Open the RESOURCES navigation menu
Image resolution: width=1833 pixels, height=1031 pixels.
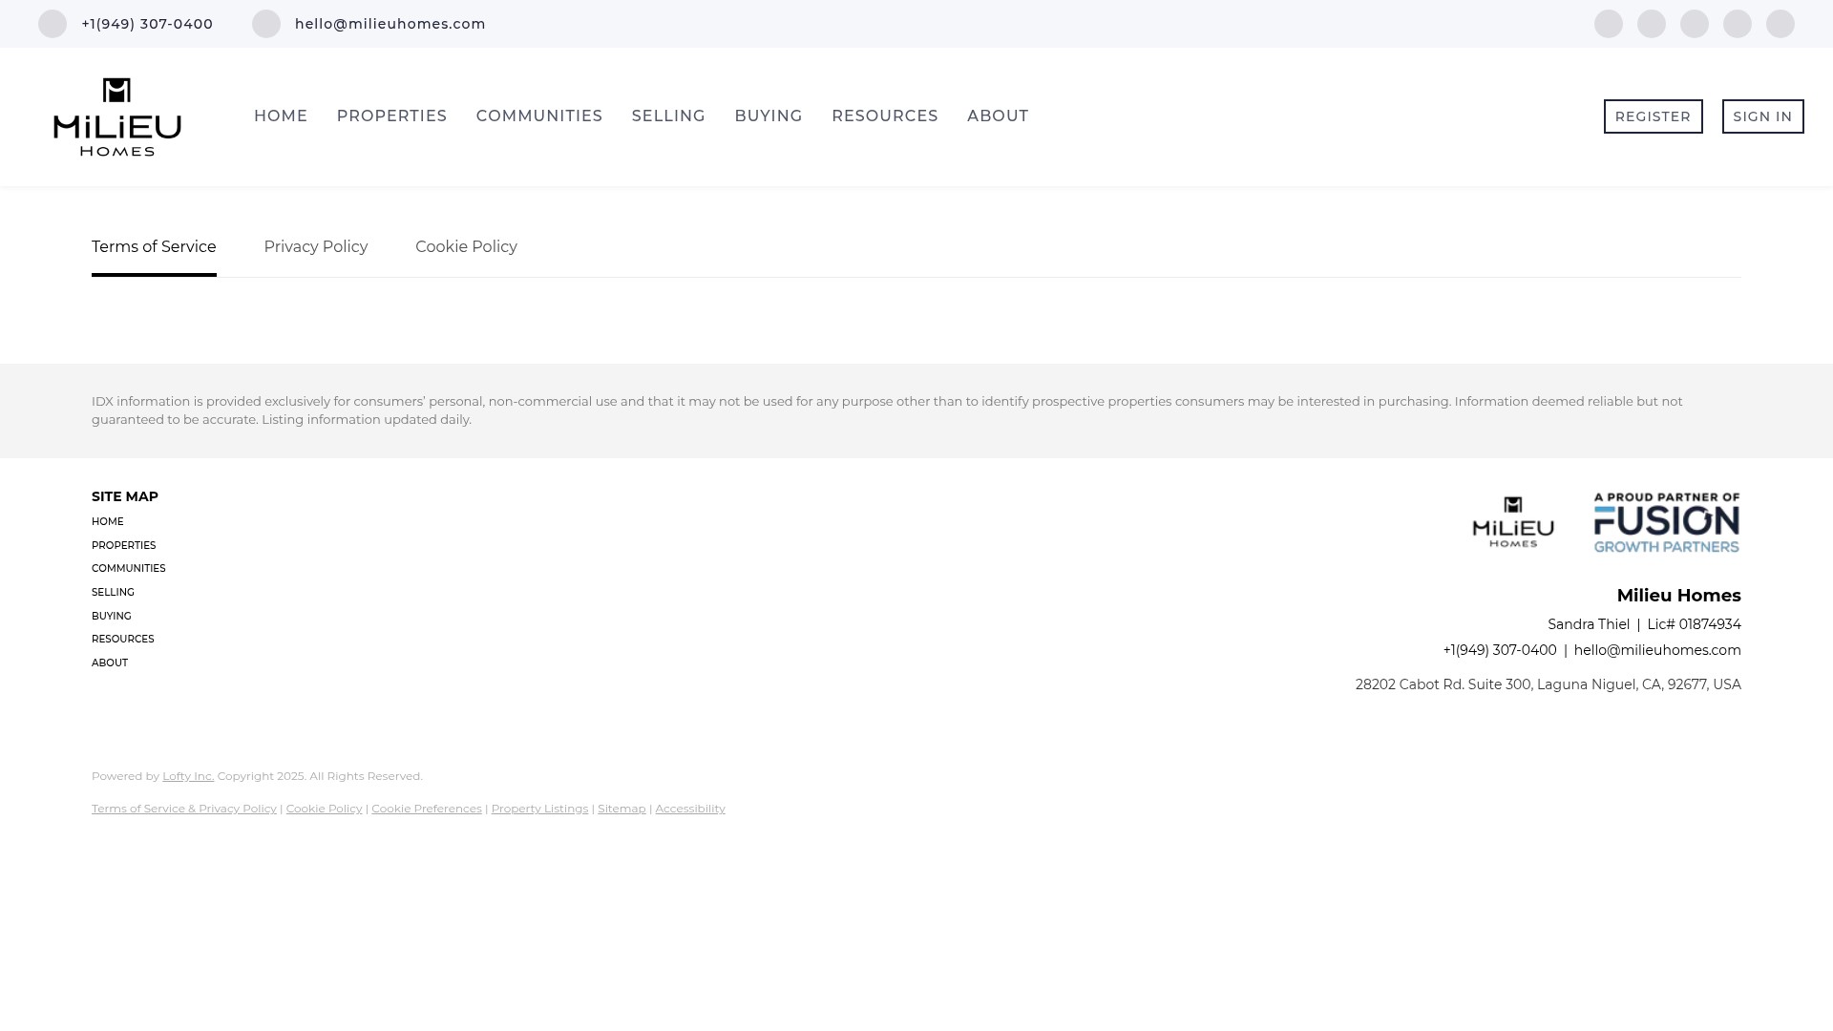coord(885,116)
